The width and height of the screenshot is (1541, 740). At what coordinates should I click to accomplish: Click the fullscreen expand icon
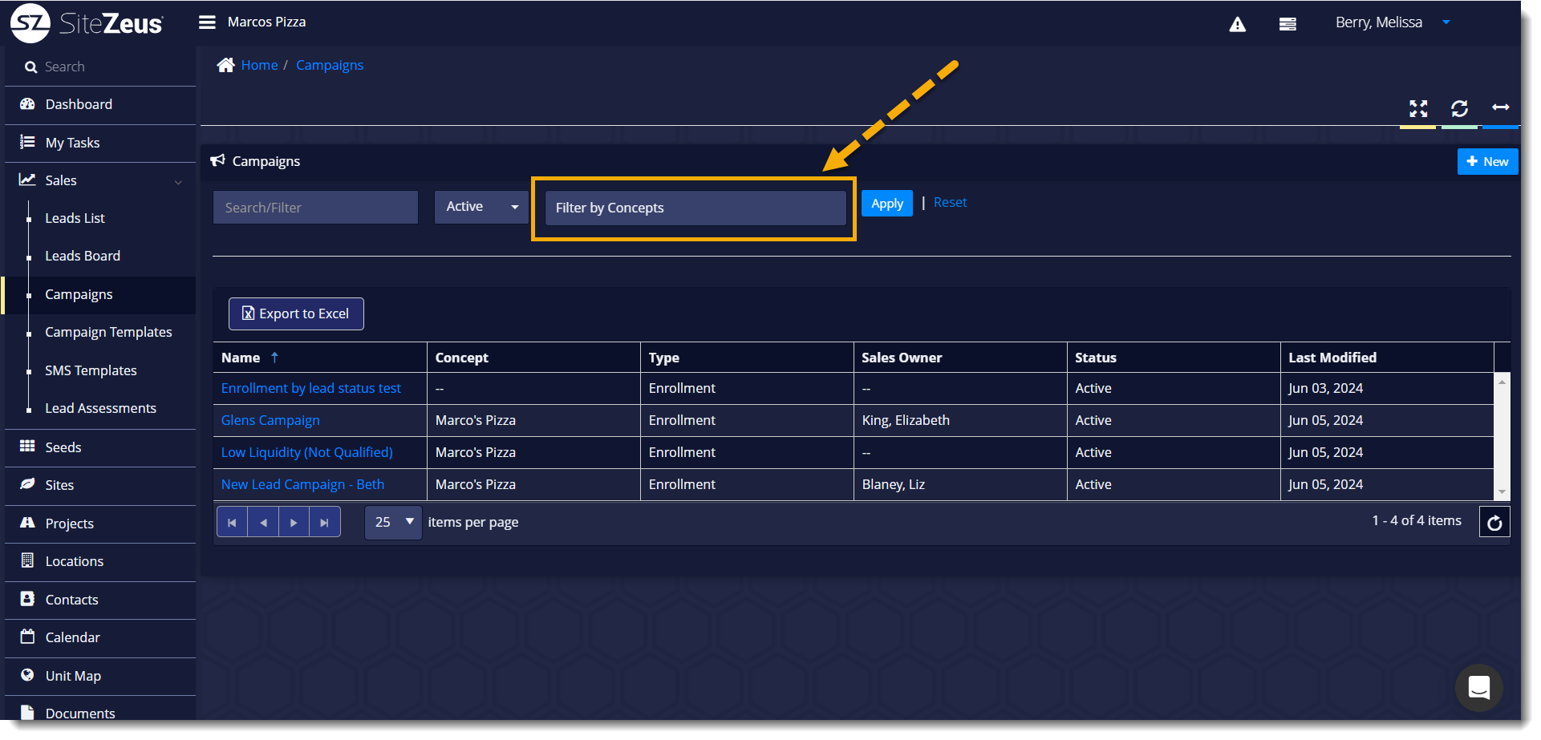pos(1418,108)
